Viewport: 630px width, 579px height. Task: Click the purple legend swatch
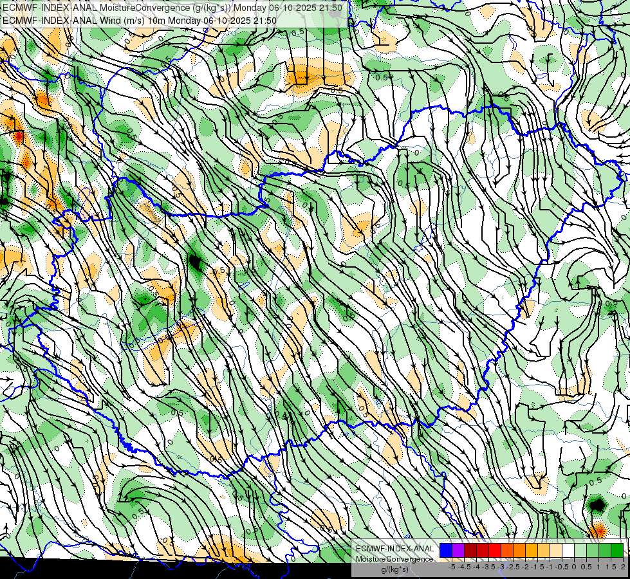(x=458, y=551)
